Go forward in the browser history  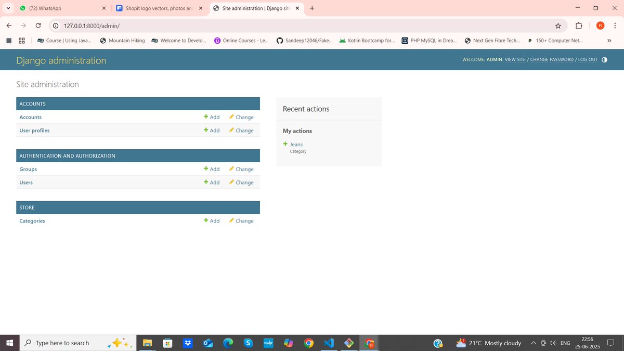(23, 25)
